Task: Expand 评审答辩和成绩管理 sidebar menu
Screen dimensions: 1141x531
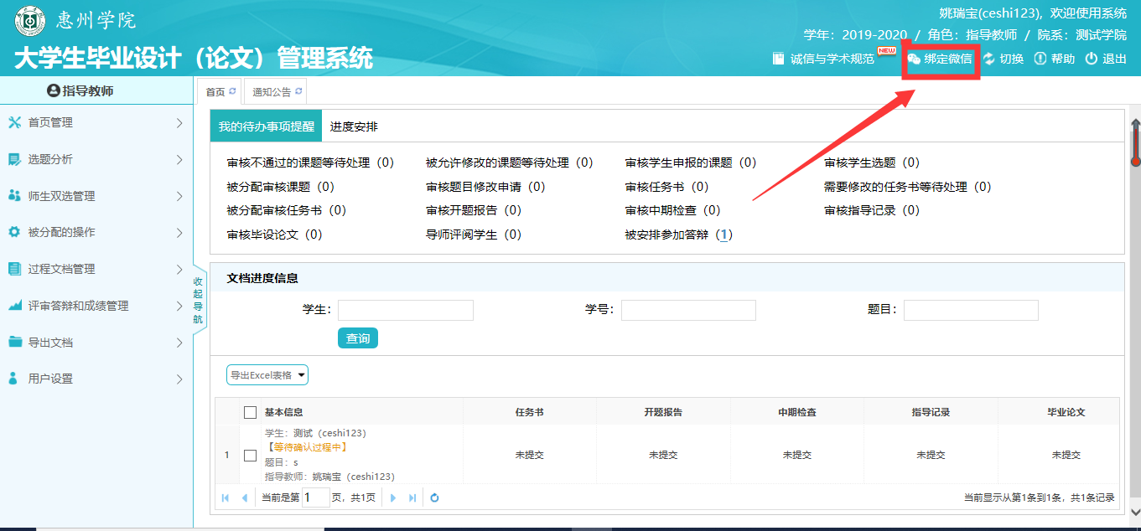Action: 96,306
